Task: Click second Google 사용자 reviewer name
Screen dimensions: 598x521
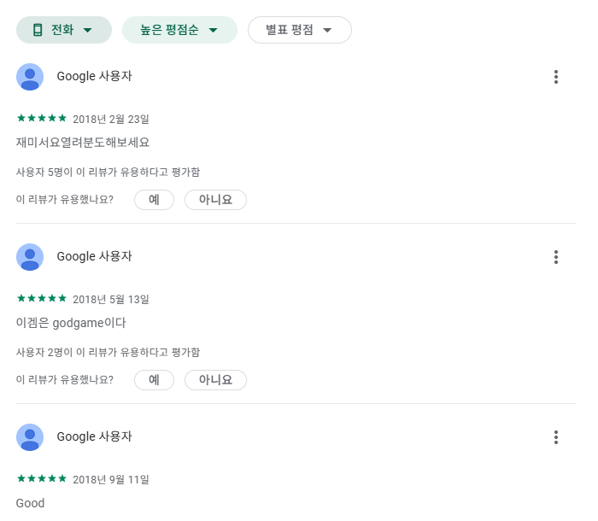Action: [94, 257]
